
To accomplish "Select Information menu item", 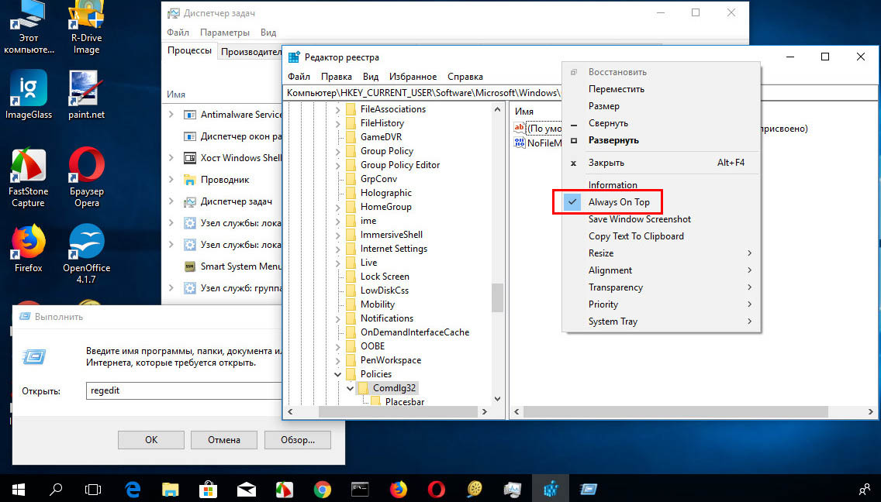I will (662, 184).
